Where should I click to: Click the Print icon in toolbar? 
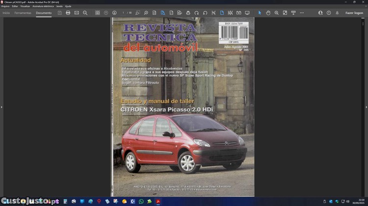click(68, 13)
